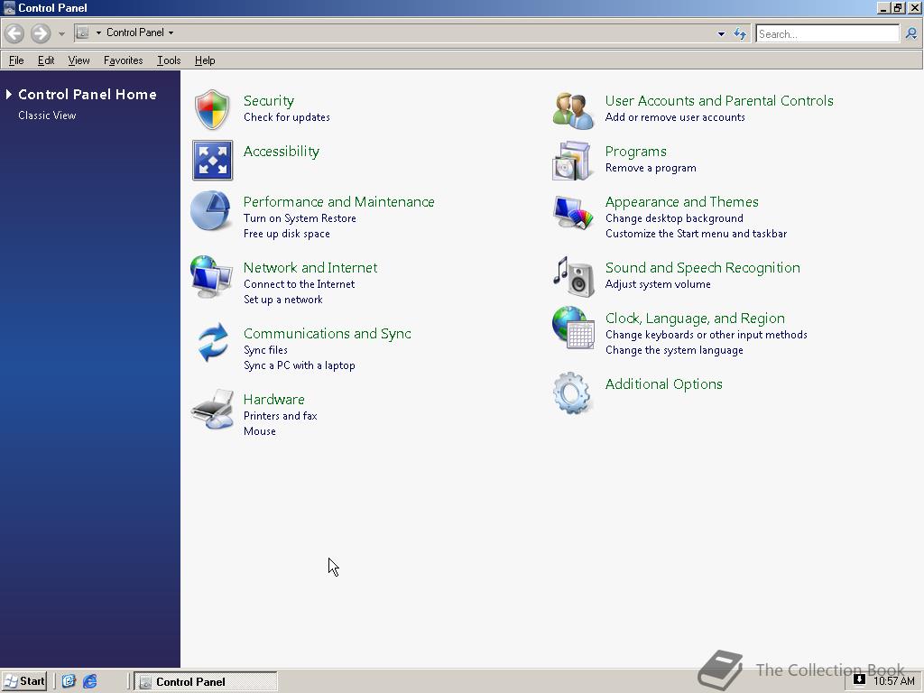Open Clock, Language, and Region globe icon

(x=573, y=328)
